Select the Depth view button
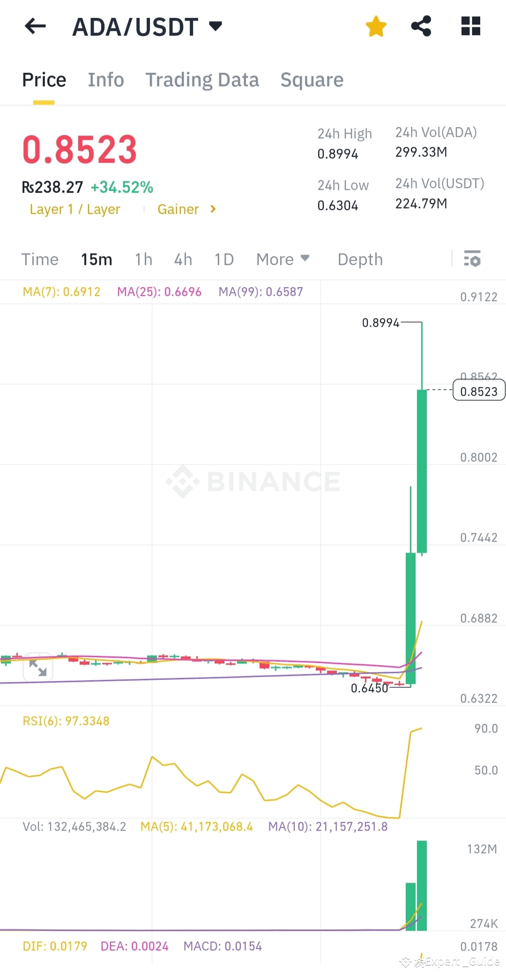 click(x=360, y=259)
